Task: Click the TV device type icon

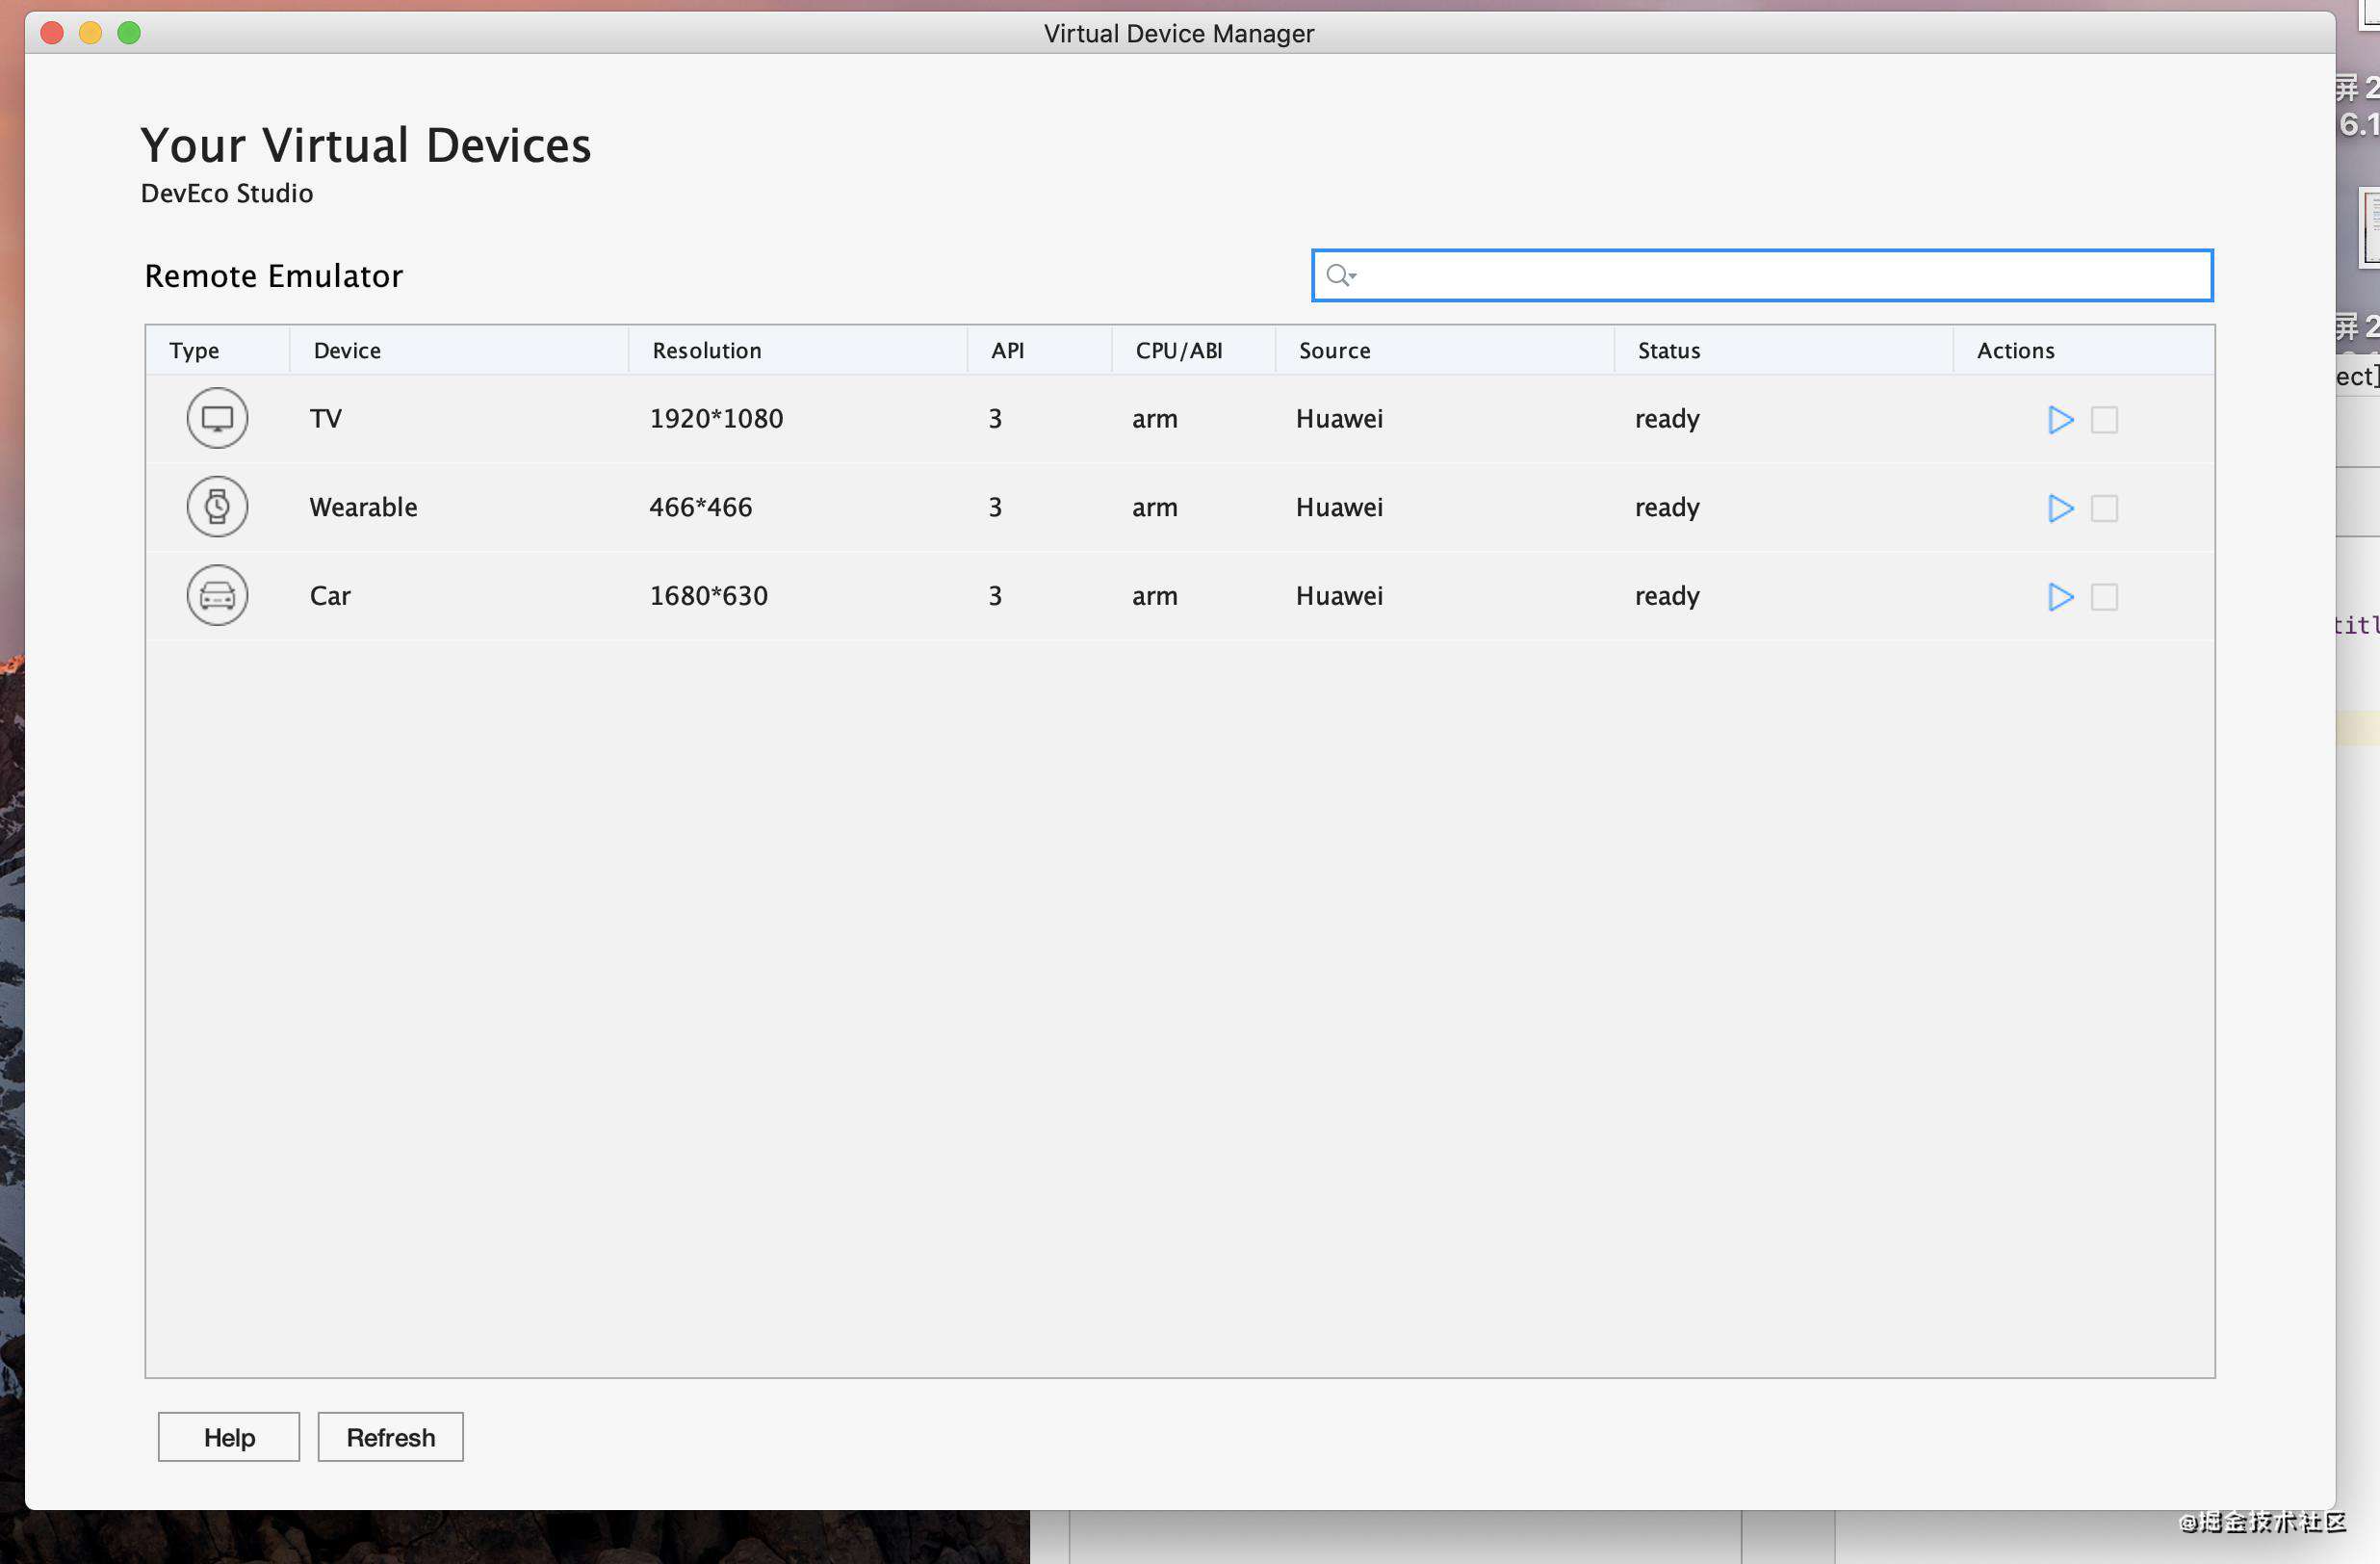Action: click(x=217, y=418)
